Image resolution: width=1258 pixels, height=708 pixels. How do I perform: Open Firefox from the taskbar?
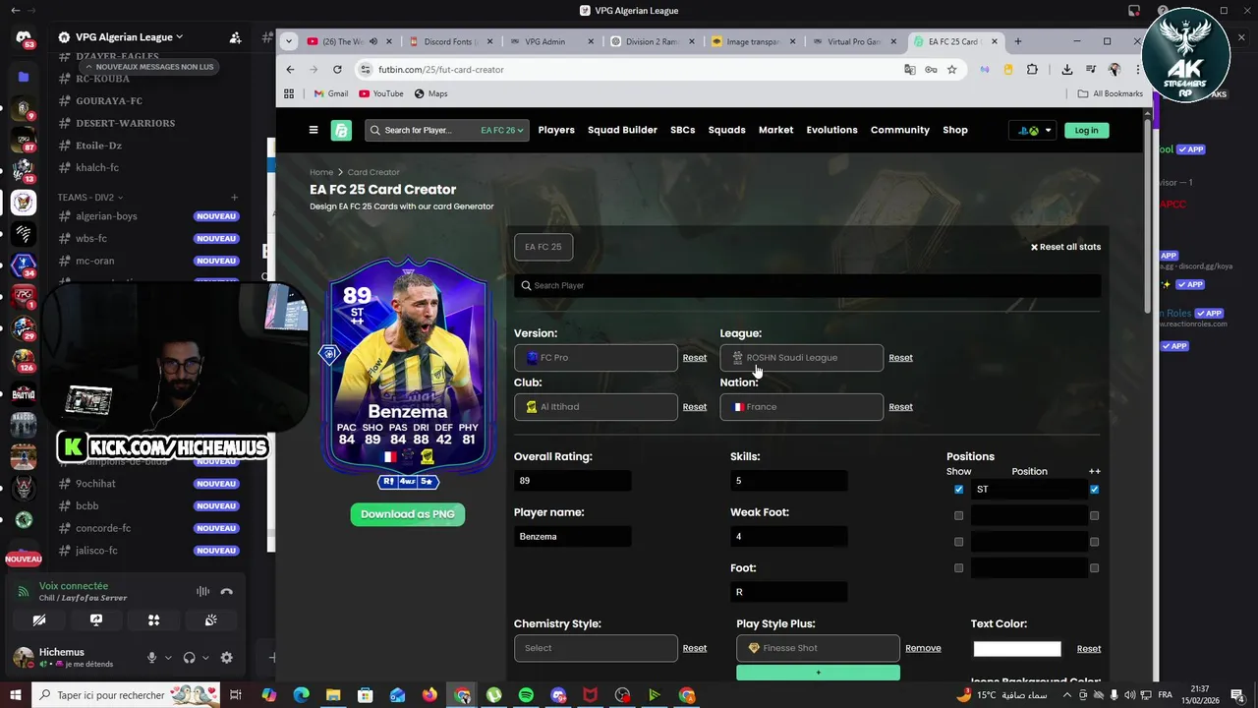click(x=429, y=695)
